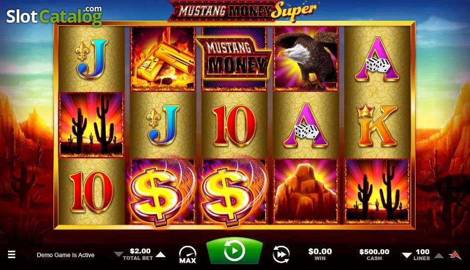Toggle the autoplay fast-forward icon
This screenshot has width=470, height=270.
(x=281, y=255)
